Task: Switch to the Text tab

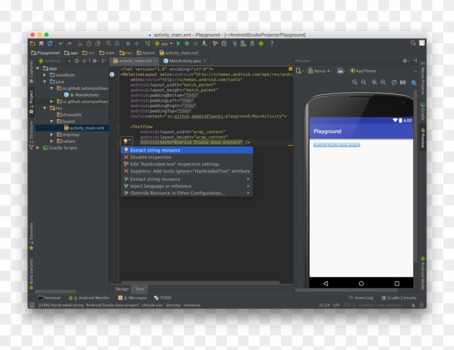Action: click(x=139, y=289)
